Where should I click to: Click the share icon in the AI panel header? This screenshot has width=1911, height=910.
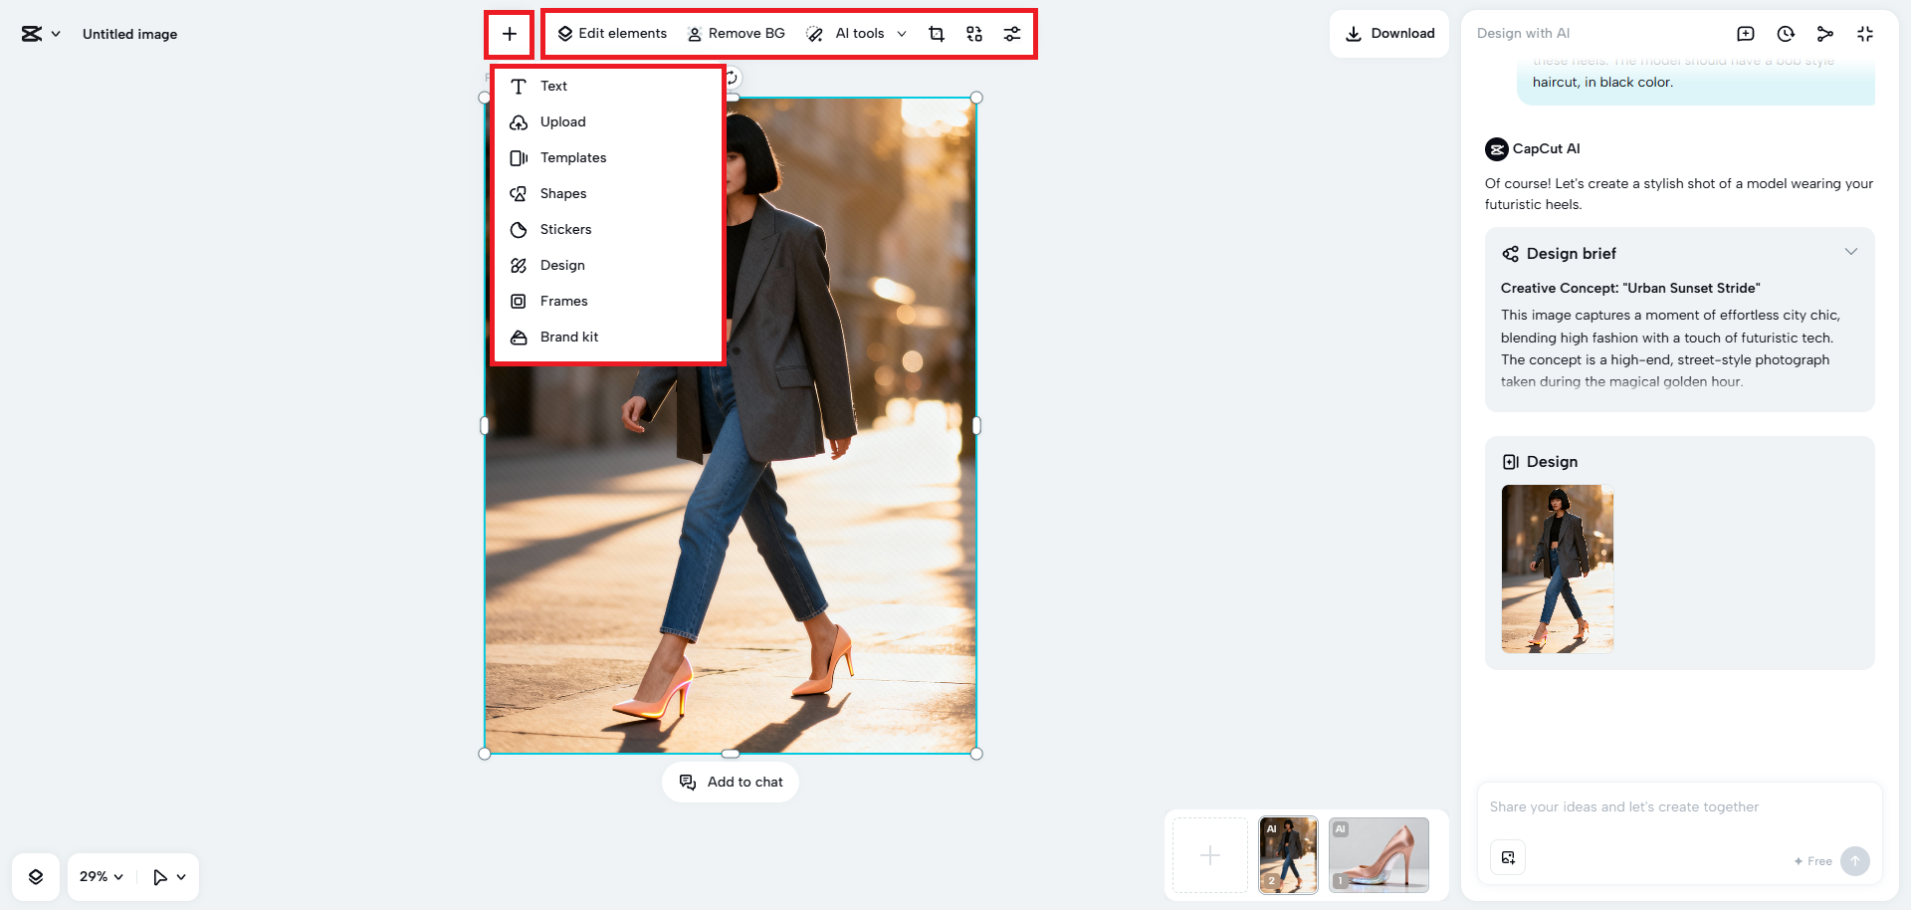pos(1825,34)
